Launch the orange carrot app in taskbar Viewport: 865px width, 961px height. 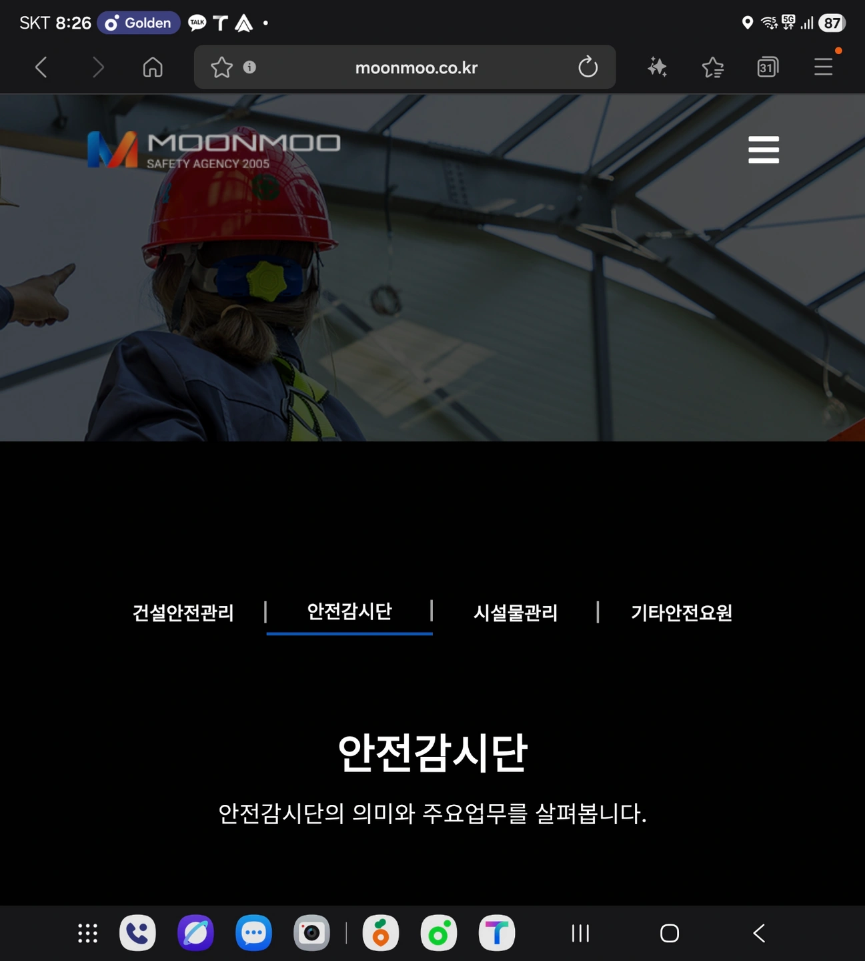click(x=381, y=933)
